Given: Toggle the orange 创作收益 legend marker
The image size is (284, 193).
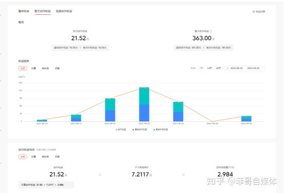Looking at the screenshot, I should point(116,130).
